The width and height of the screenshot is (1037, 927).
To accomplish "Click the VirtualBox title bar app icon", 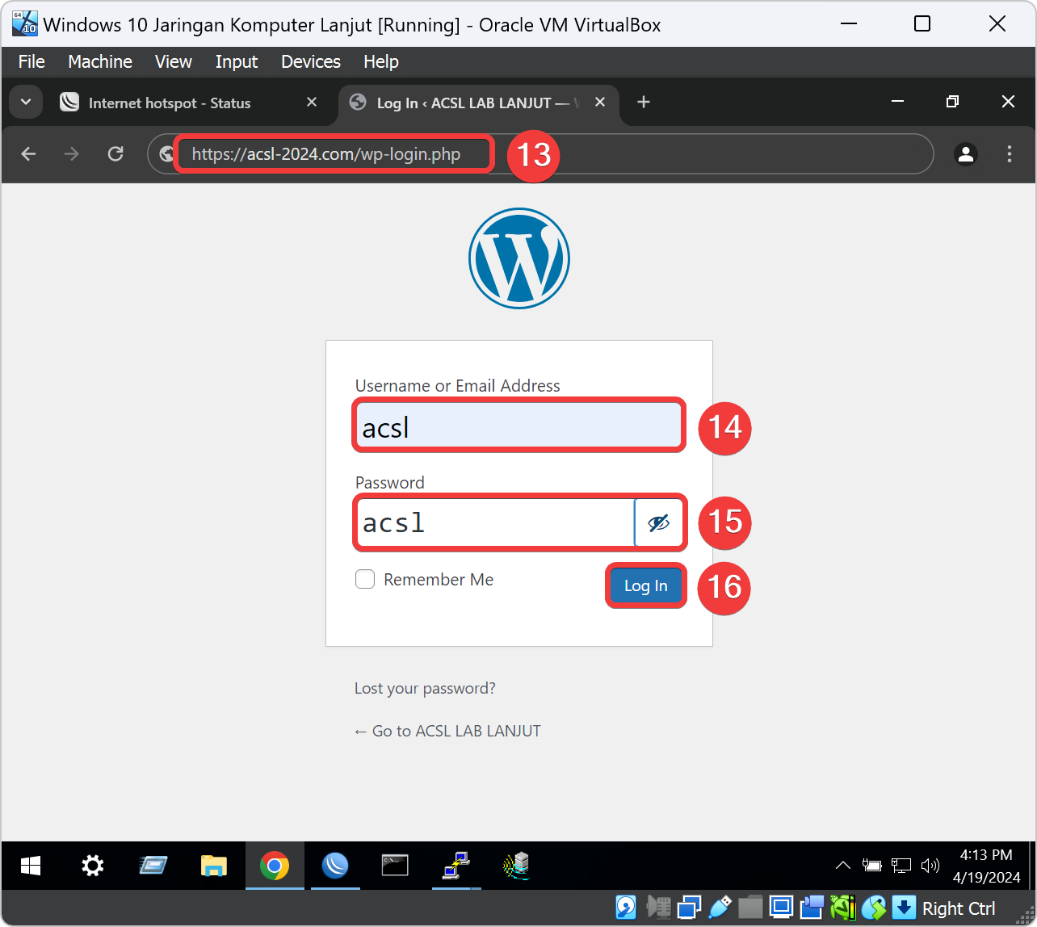I will (25, 23).
